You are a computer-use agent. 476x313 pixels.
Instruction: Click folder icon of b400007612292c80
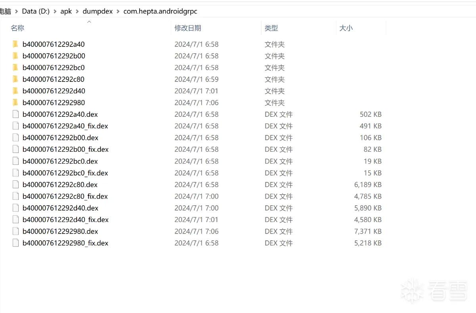click(x=15, y=79)
